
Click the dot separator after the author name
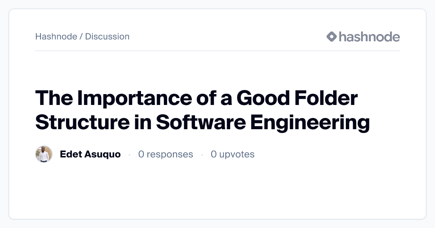(x=129, y=155)
